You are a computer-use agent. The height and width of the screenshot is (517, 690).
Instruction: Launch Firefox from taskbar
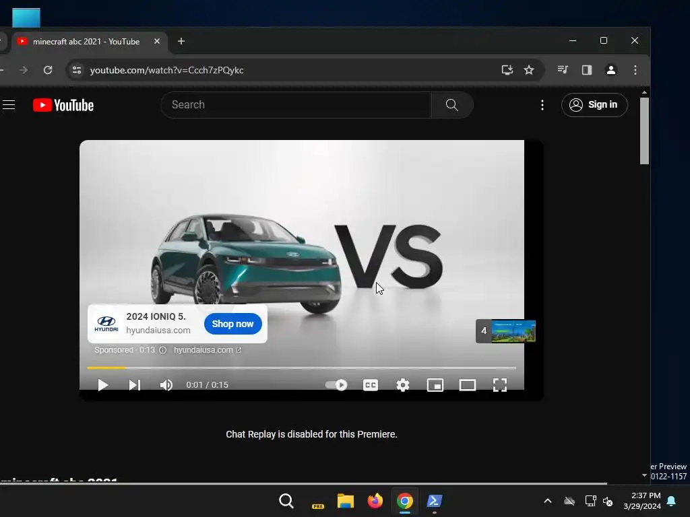[x=375, y=501]
